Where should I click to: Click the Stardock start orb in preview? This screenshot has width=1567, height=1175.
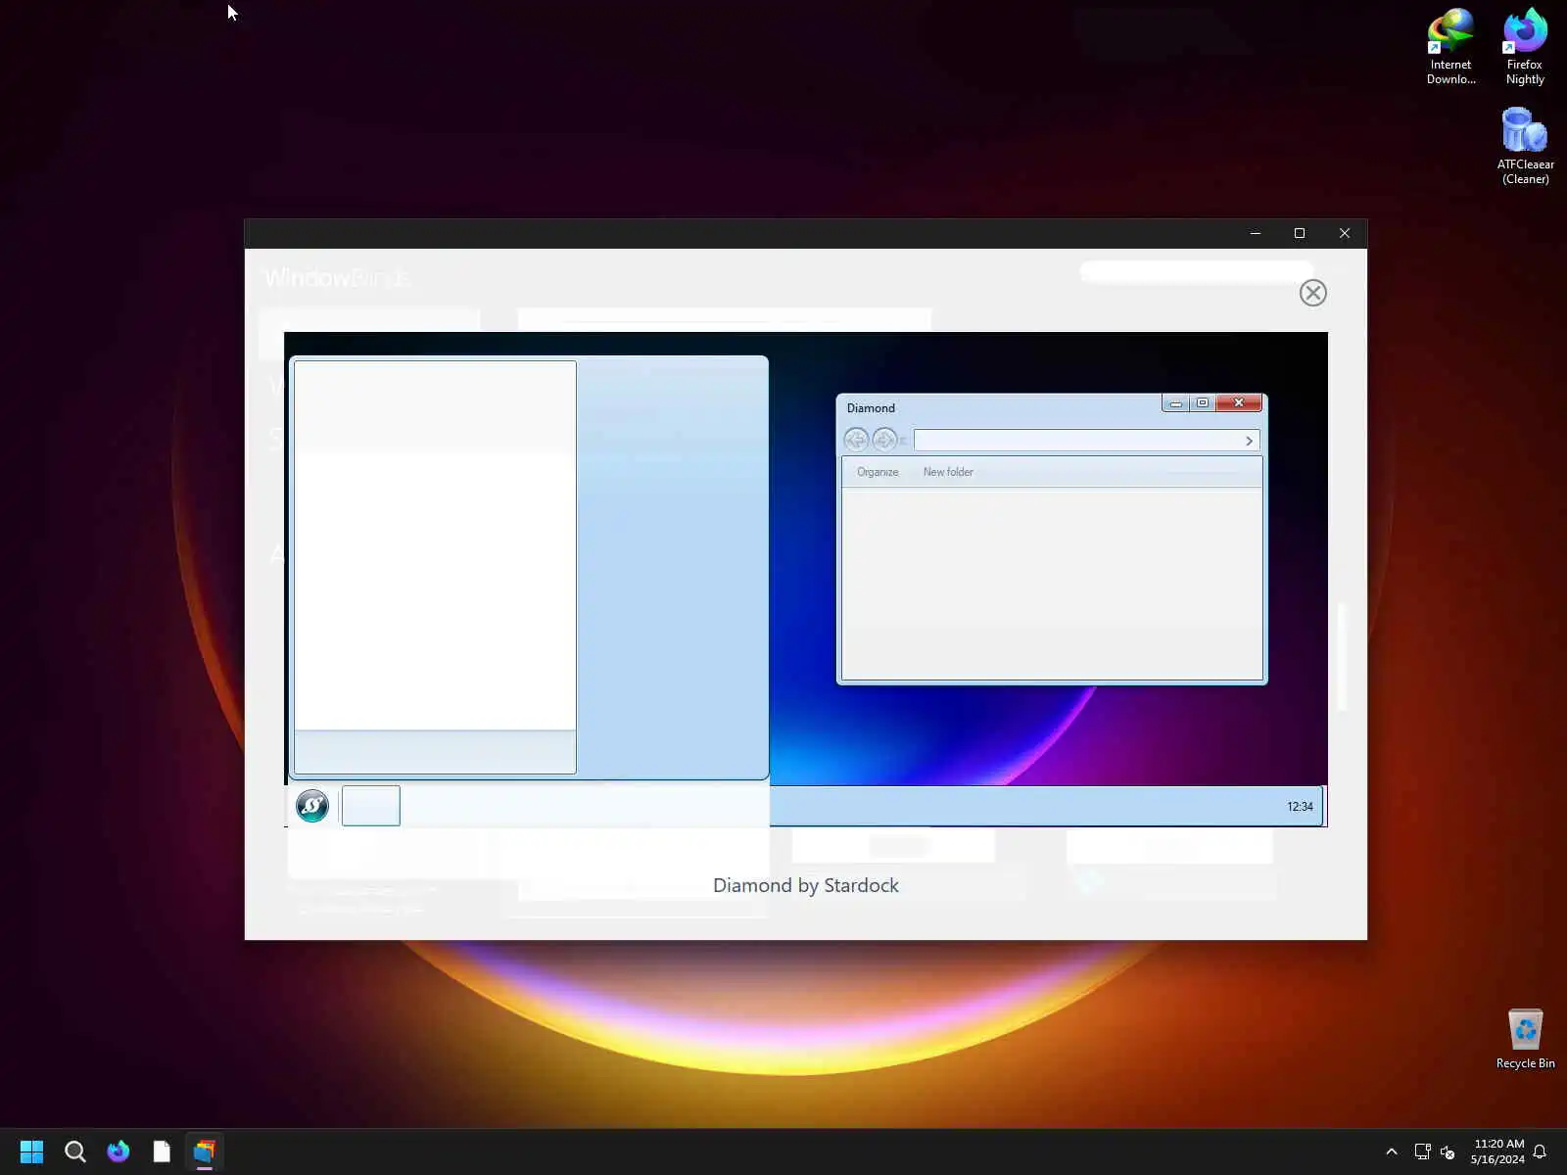312,806
